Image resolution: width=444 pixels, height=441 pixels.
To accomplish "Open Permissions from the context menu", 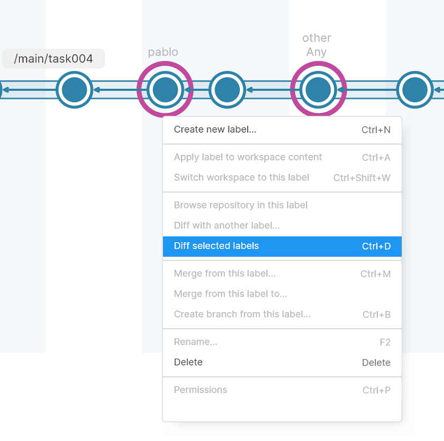I will (201, 390).
